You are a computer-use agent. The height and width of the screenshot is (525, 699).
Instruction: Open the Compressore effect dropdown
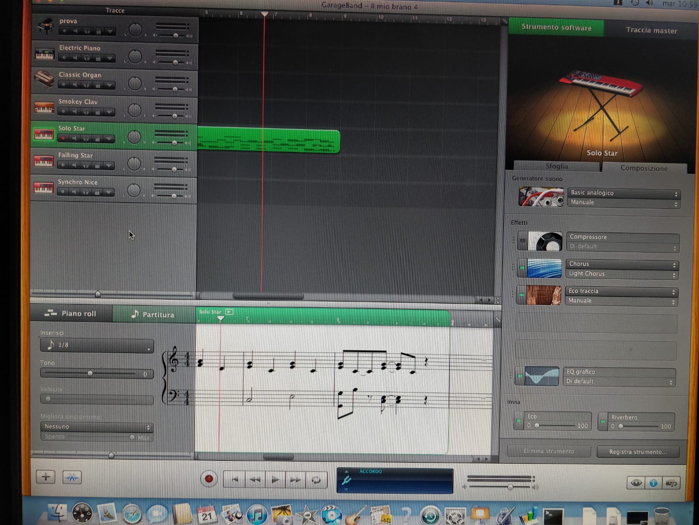click(623, 237)
